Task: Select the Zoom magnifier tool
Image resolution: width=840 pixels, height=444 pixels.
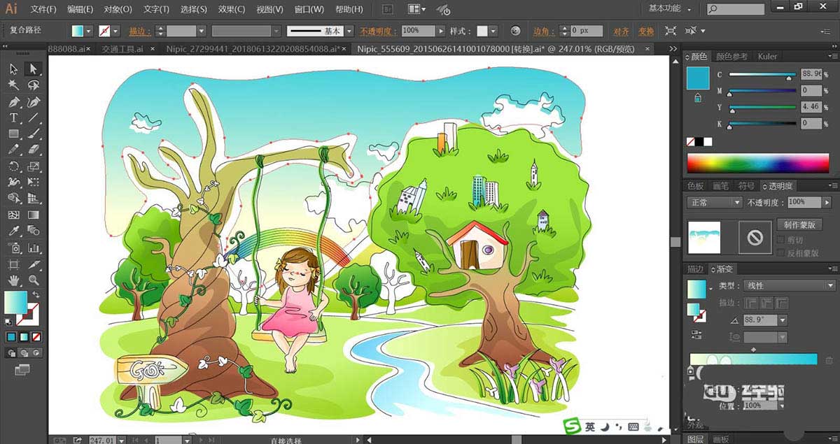Action: [x=33, y=280]
